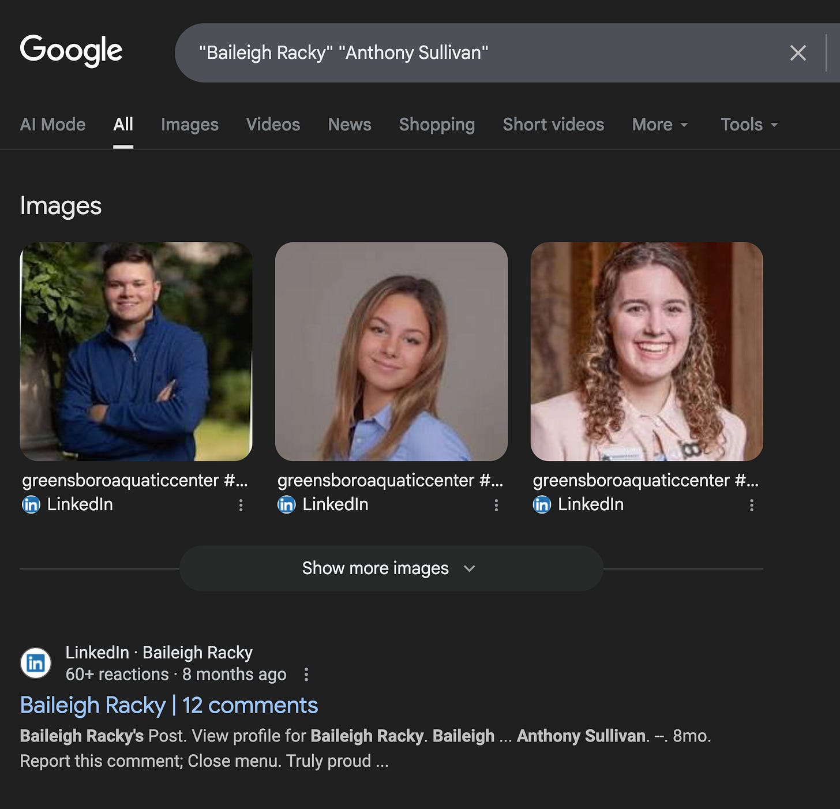This screenshot has height=809, width=840.
Task: Open the Tools dropdown
Action: tap(749, 125)
